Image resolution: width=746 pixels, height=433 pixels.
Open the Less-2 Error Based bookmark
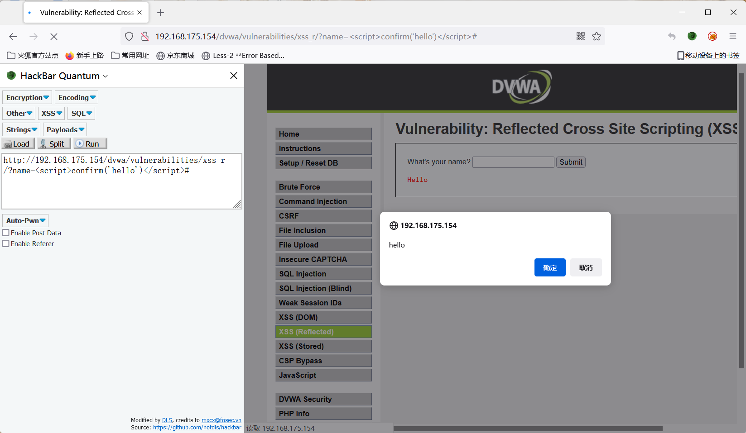pos(243,56)
